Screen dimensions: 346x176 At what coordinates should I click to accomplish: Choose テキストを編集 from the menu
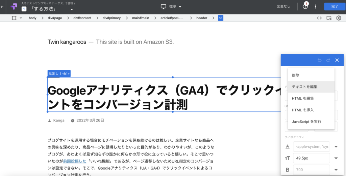pos(311,87)
